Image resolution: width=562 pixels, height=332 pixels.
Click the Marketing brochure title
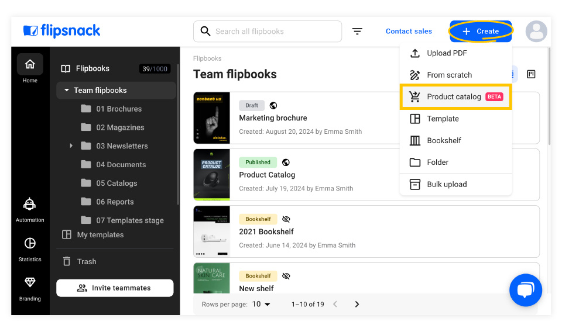tap(273, 118)
